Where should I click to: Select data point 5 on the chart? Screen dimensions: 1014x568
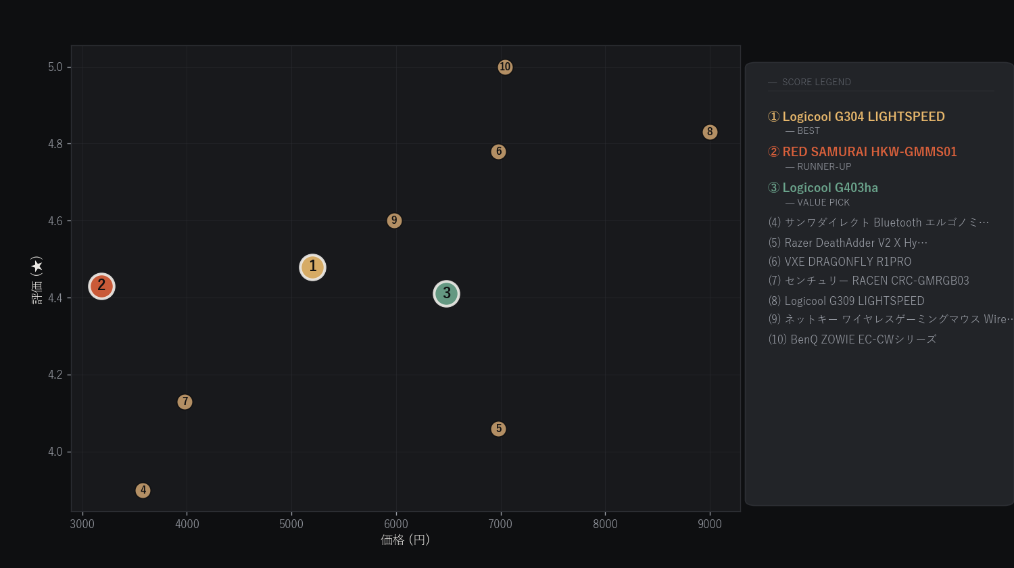[x=498, y=429]
